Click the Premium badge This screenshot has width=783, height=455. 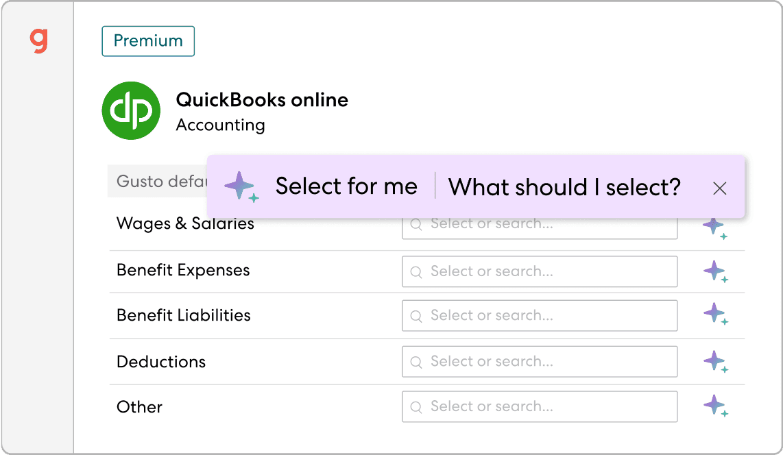tap(148, 41)
